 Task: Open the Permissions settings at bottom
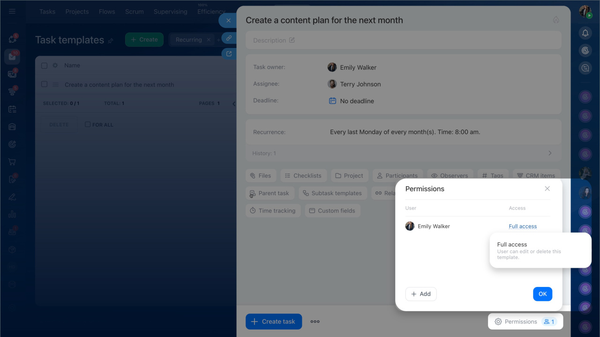click(525, 322)
